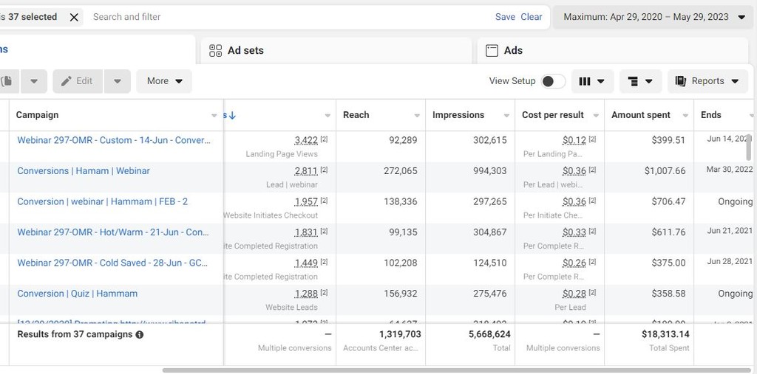Click the Save filter link
The width and height of the screenshot is (757, 374).
click(505, 17)
